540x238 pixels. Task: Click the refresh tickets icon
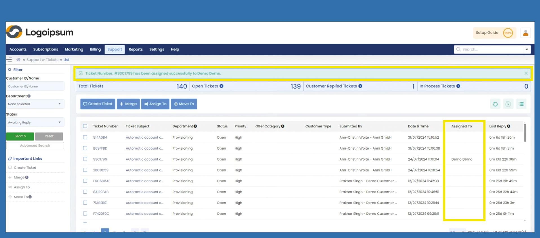click(x=495, y=104)
